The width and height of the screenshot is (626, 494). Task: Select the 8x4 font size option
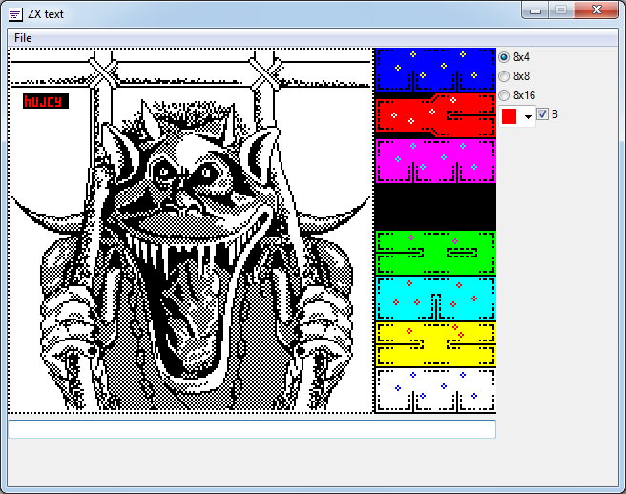[515, 57]
